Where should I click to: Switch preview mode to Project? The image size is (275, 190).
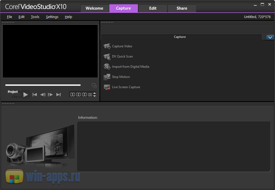tap(13, 92)
